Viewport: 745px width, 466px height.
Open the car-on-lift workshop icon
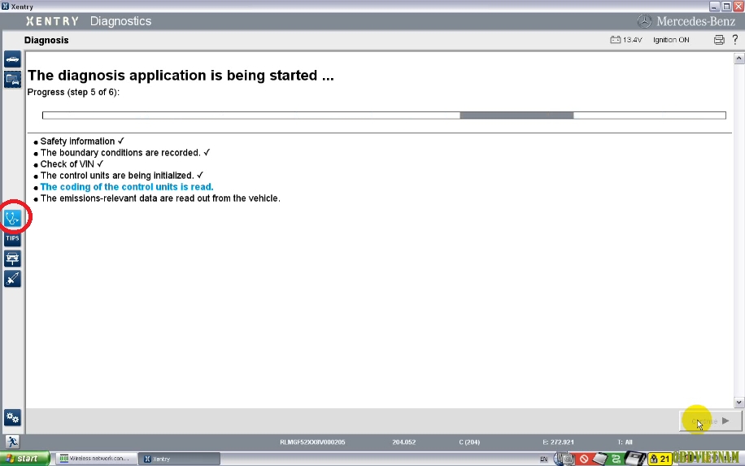(x=12, y=259)
